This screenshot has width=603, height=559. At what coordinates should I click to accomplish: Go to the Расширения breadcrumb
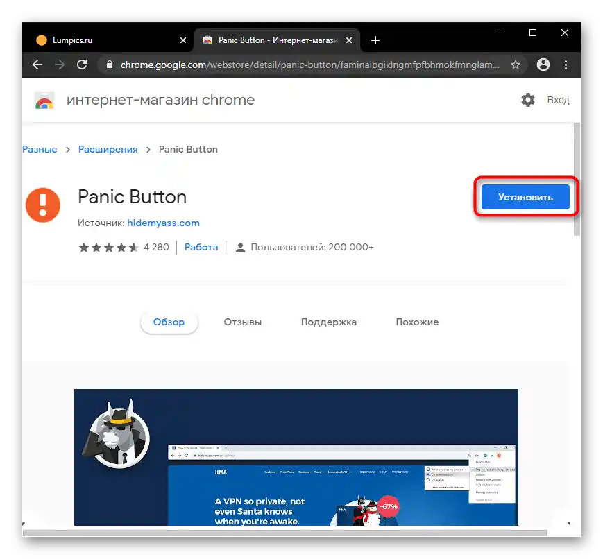pos(108,149)
